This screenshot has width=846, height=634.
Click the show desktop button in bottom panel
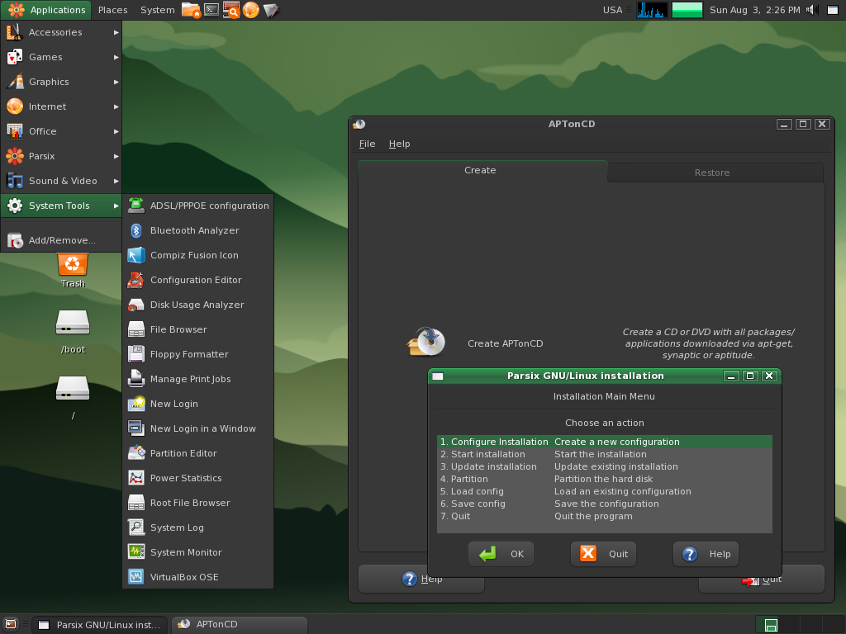pyautogui.click(x=10, y=625)
